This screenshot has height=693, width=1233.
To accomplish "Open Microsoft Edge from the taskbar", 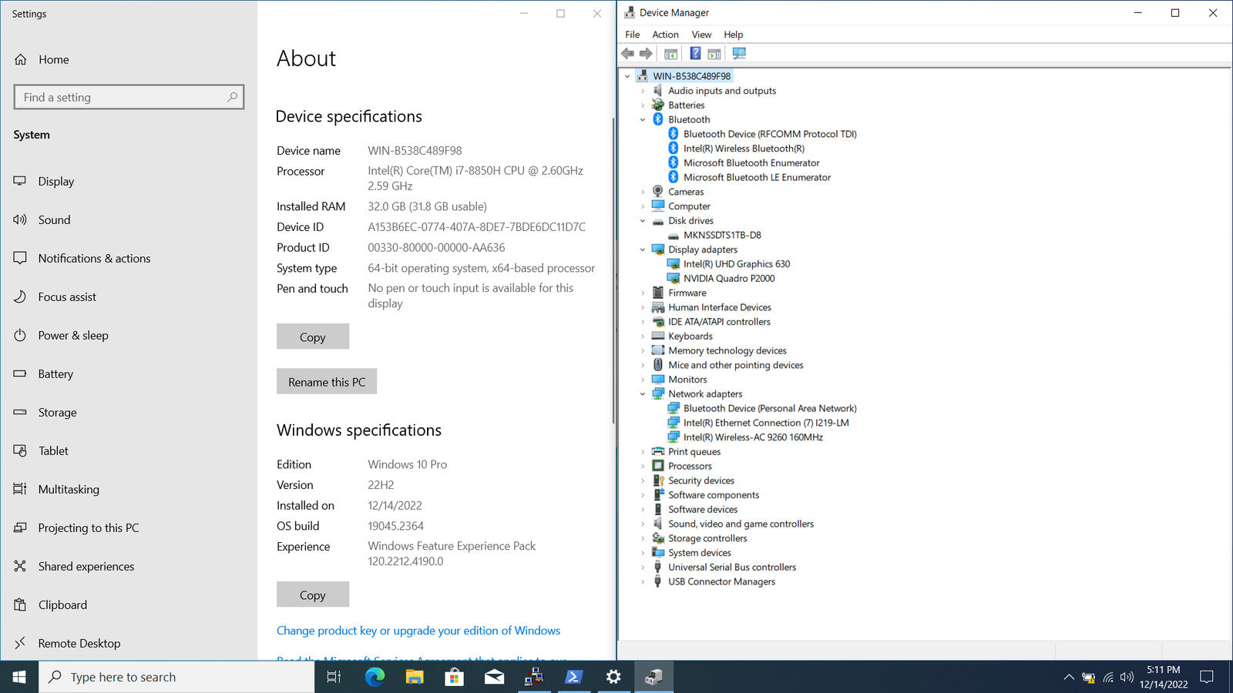I will pos(375,677).
